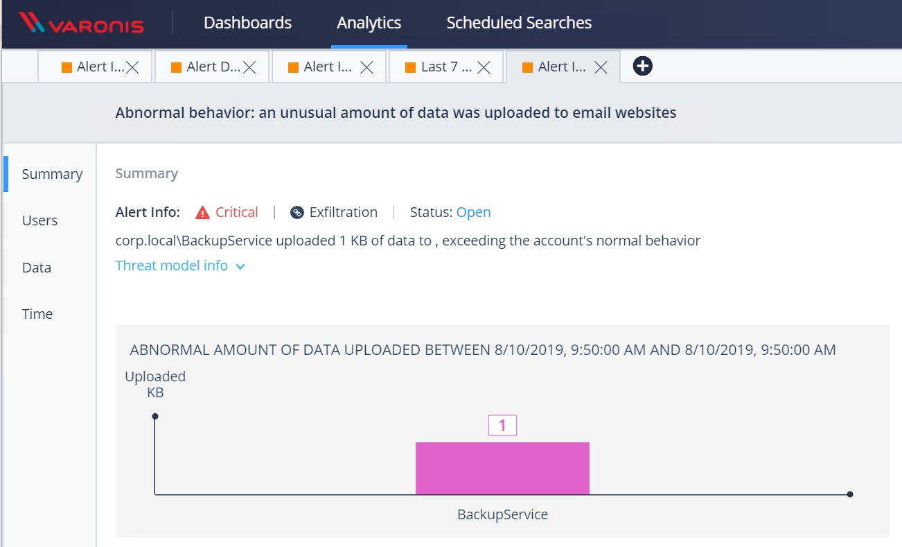The image size is (902, 547).
Task: Click the pink BackupService bar in chart
Action: (x=502, y=468)
